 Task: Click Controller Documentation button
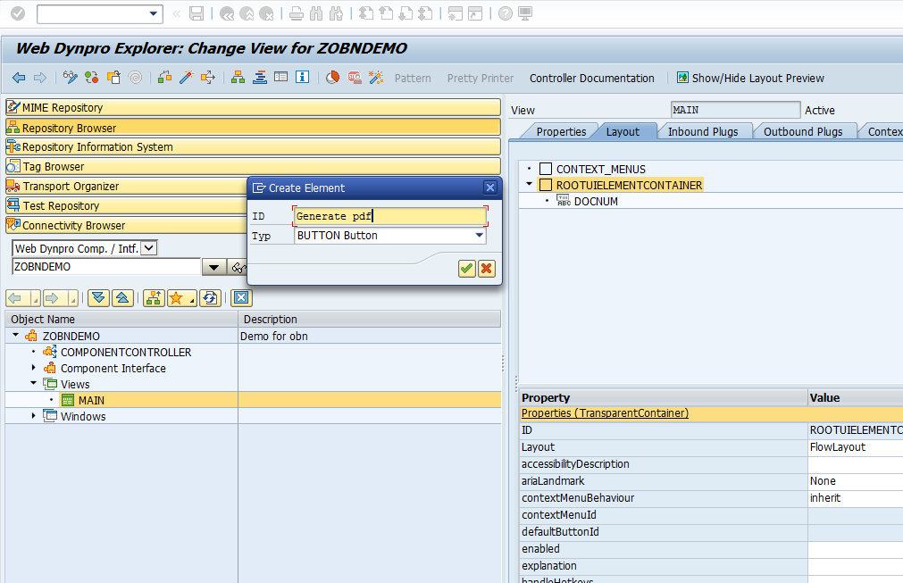coord(591,79)
